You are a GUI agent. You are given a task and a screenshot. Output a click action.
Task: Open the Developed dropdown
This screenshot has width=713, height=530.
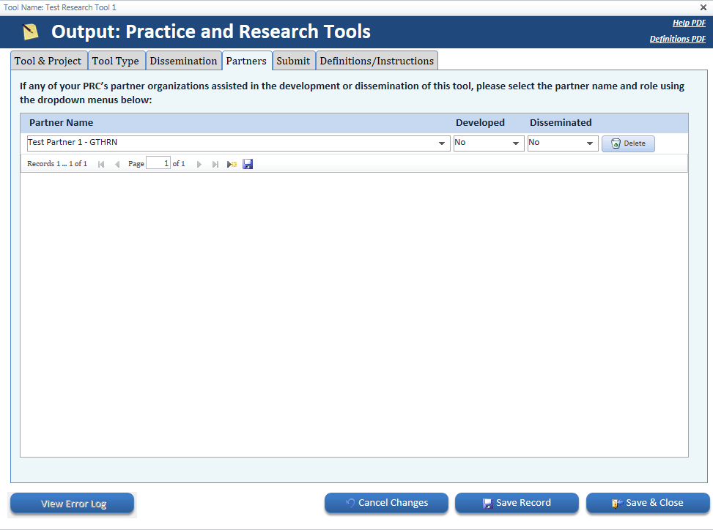pyautogui.click(x=516, y=143)
